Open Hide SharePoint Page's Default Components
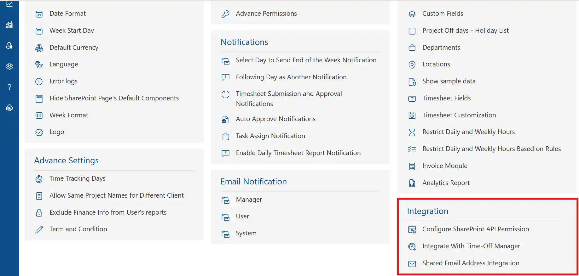The width and height of the screenshot is (579, 276). [x=114, y=98]
